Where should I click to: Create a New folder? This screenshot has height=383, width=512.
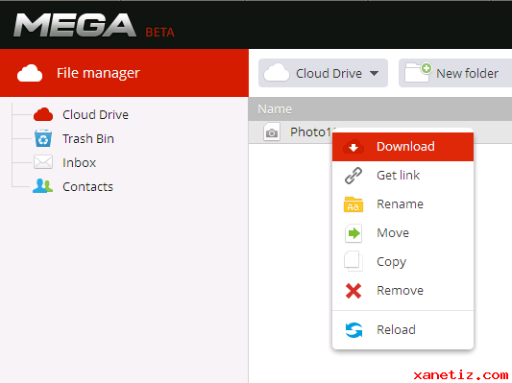[455, 73]
